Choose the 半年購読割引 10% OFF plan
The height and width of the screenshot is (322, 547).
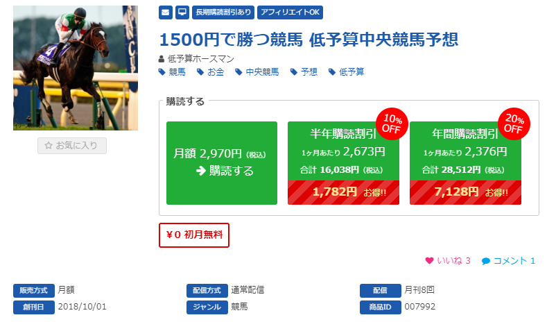click(343, 163)
